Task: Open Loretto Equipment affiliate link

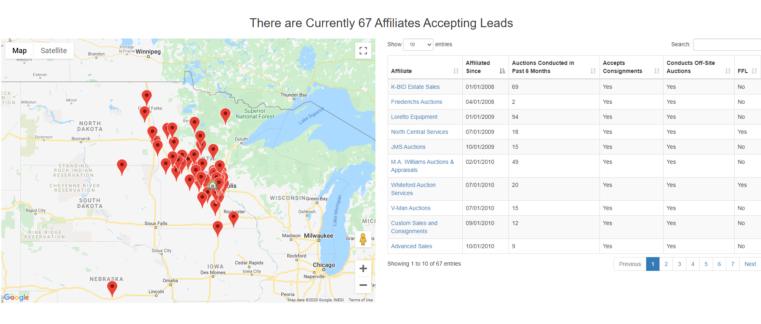Action: [x=414, y=117]
